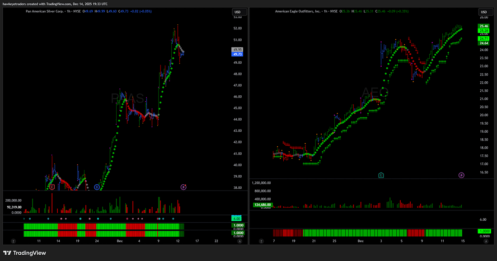Click the 22 date label on the PAAS time axis

coord(216,241)
